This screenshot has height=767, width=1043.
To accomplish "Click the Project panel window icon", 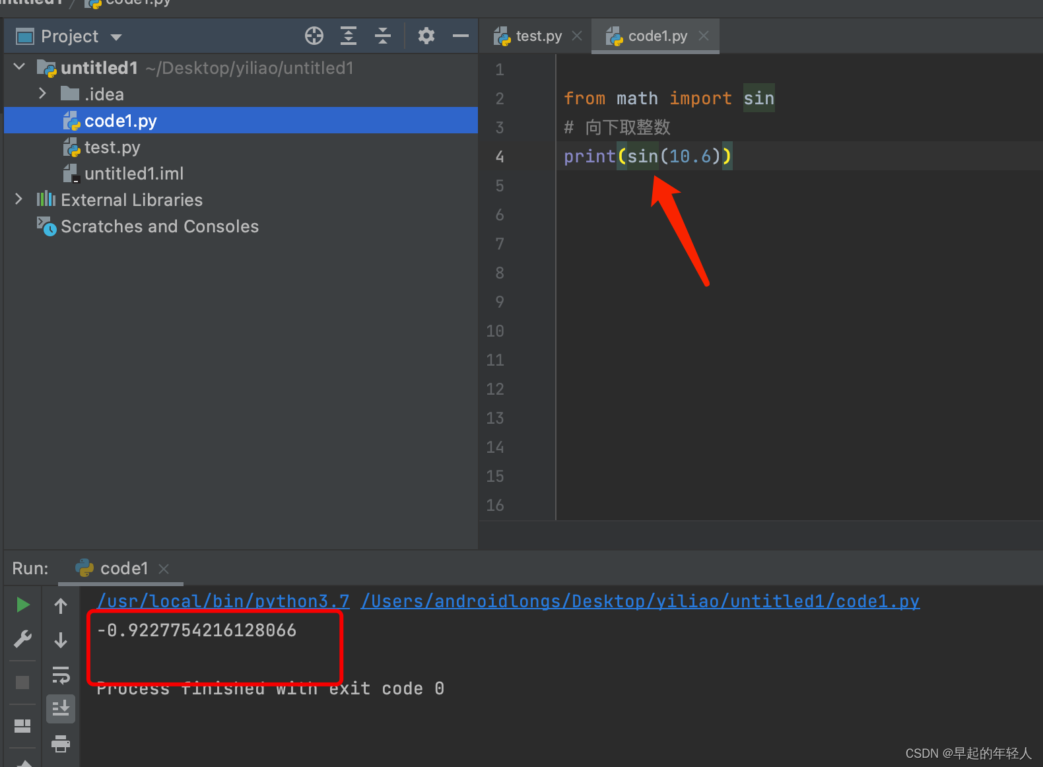I will [25, 36].
